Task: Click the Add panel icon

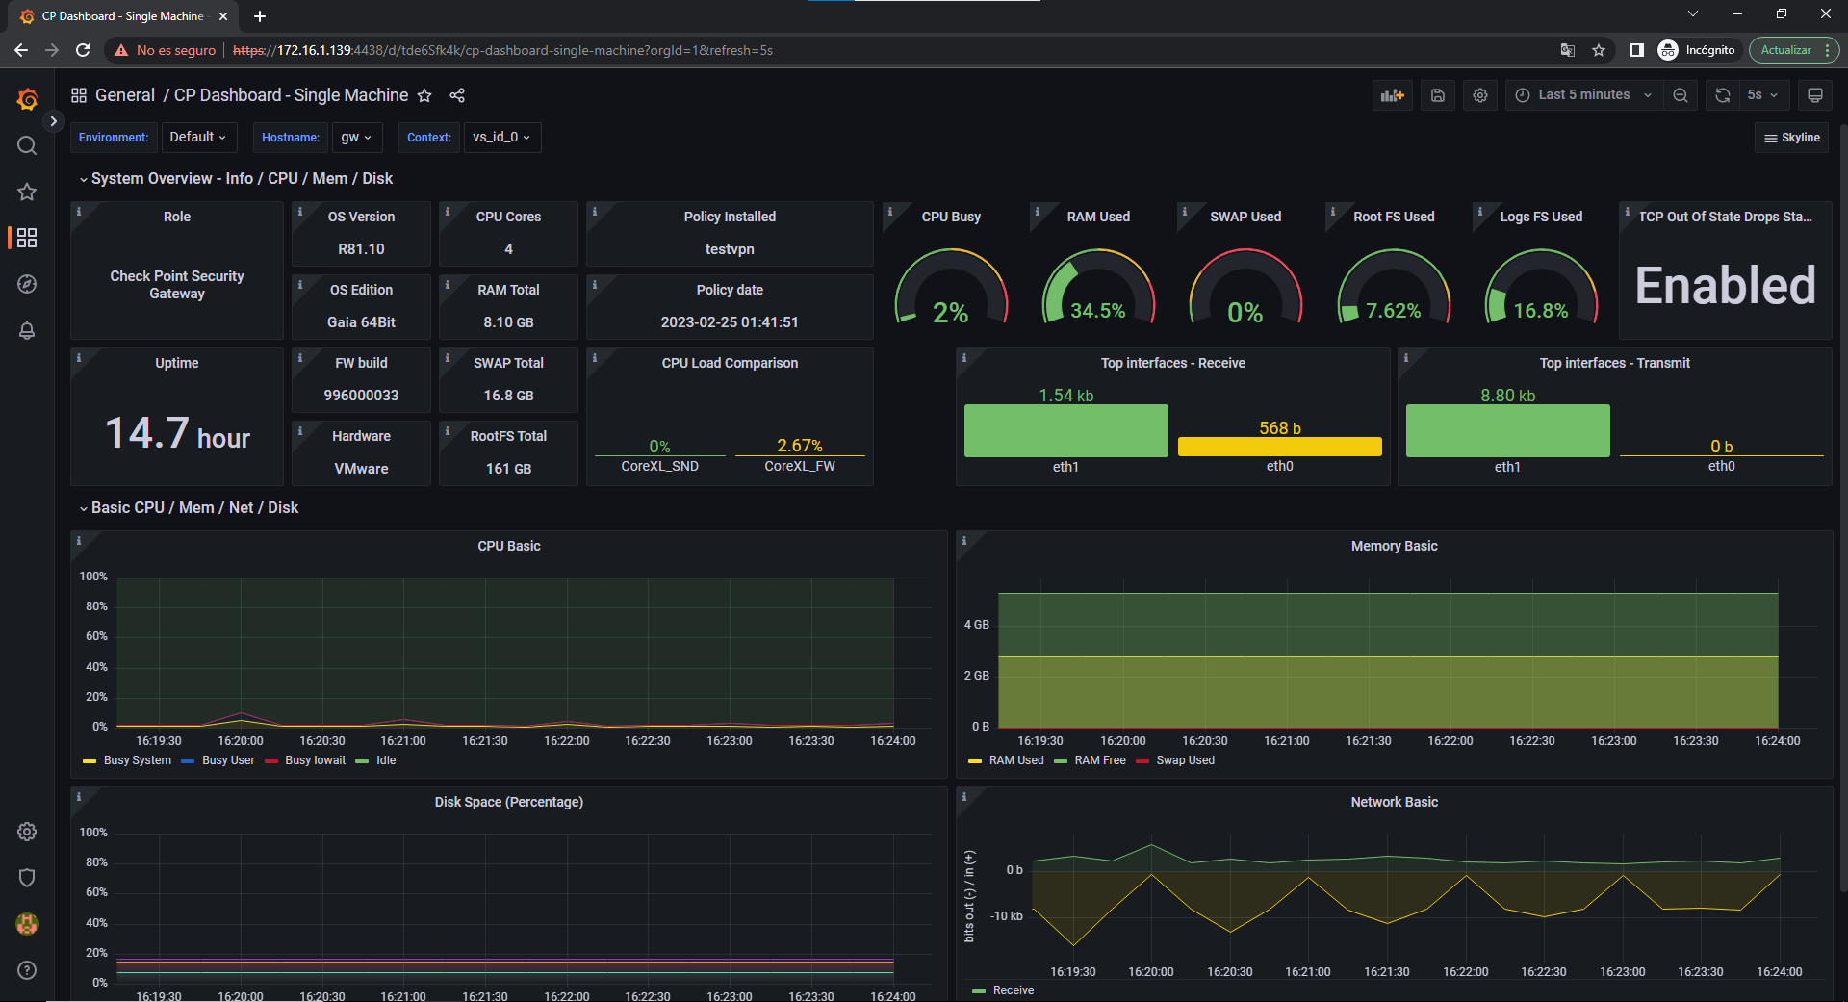Action: (1393, 95)
